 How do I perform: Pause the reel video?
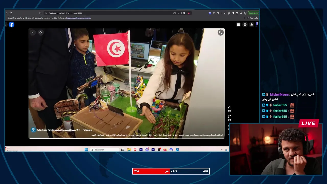[32, 32]
